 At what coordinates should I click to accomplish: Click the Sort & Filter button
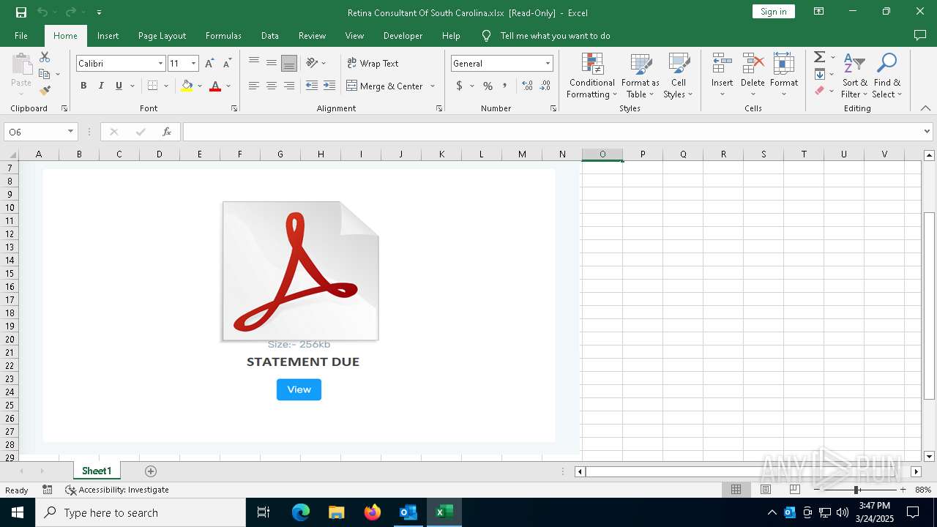coord(854,76)
